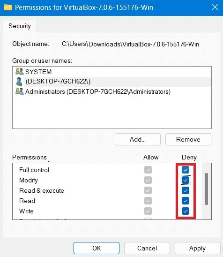Click the Full control permission label
This screenshot has width=223, height=257.
pyautogui.click(x=34, y=170)
